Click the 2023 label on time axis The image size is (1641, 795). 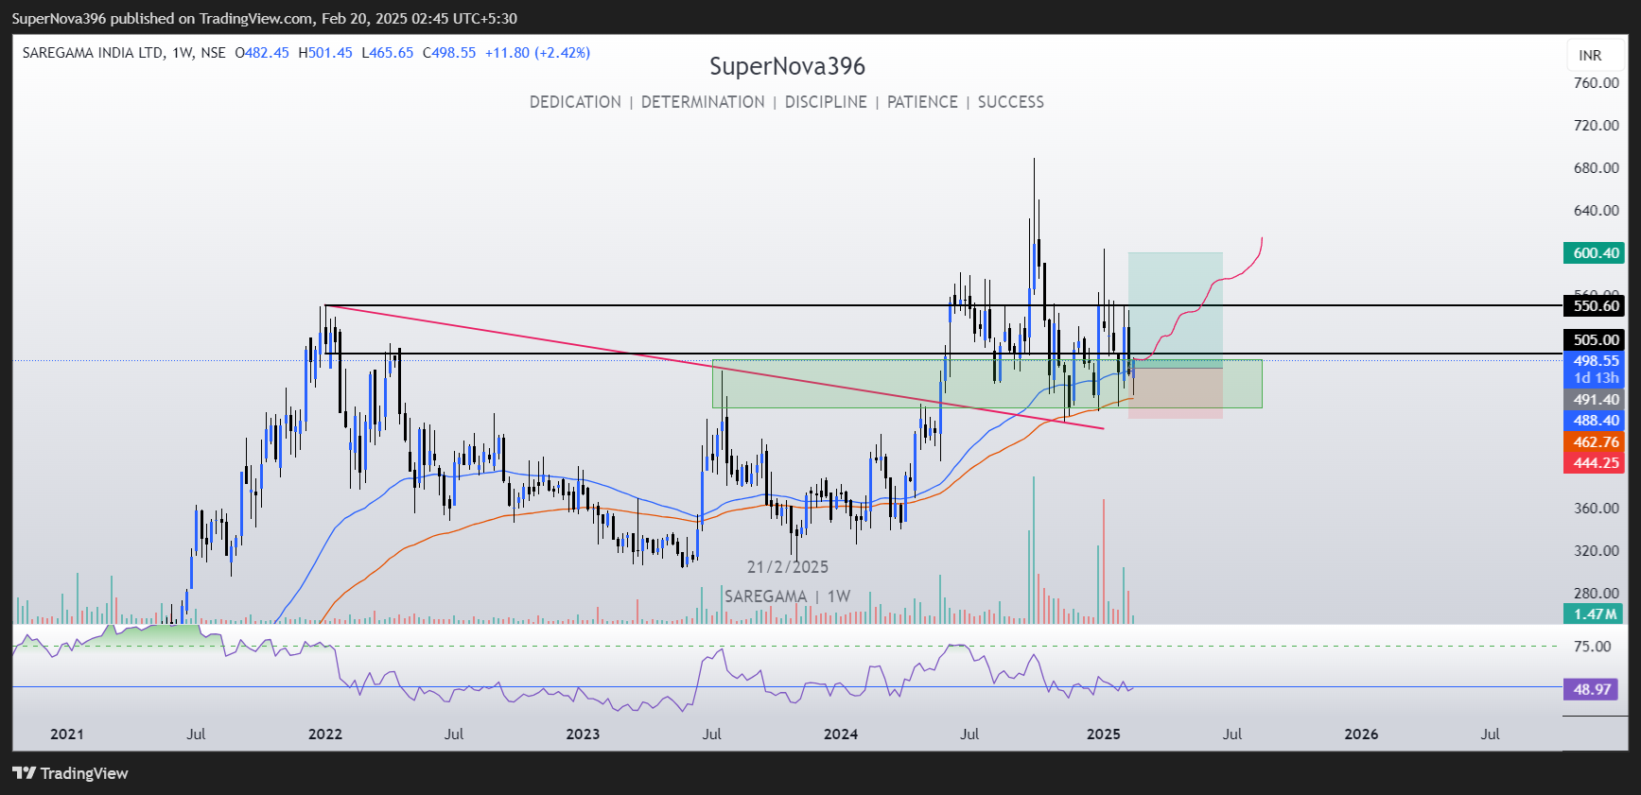pyautogui.click(x=583, y=734)
